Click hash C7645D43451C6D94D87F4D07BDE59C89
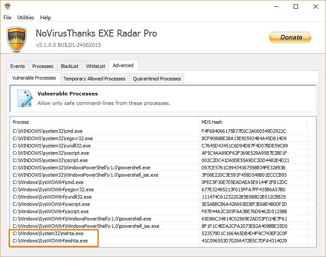Screen dimensions: 326x257 [244, 146]
